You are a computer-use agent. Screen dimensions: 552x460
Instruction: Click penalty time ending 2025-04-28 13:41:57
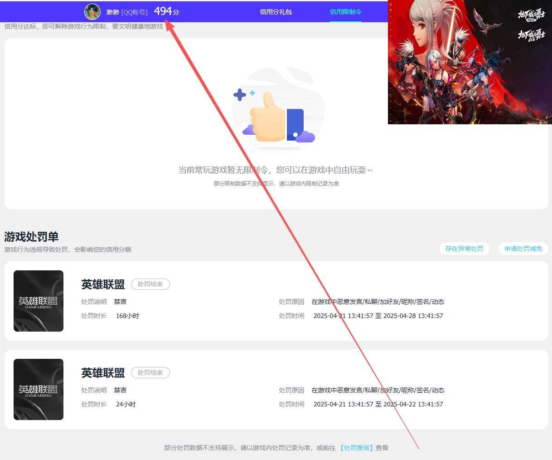coord(378,316)
